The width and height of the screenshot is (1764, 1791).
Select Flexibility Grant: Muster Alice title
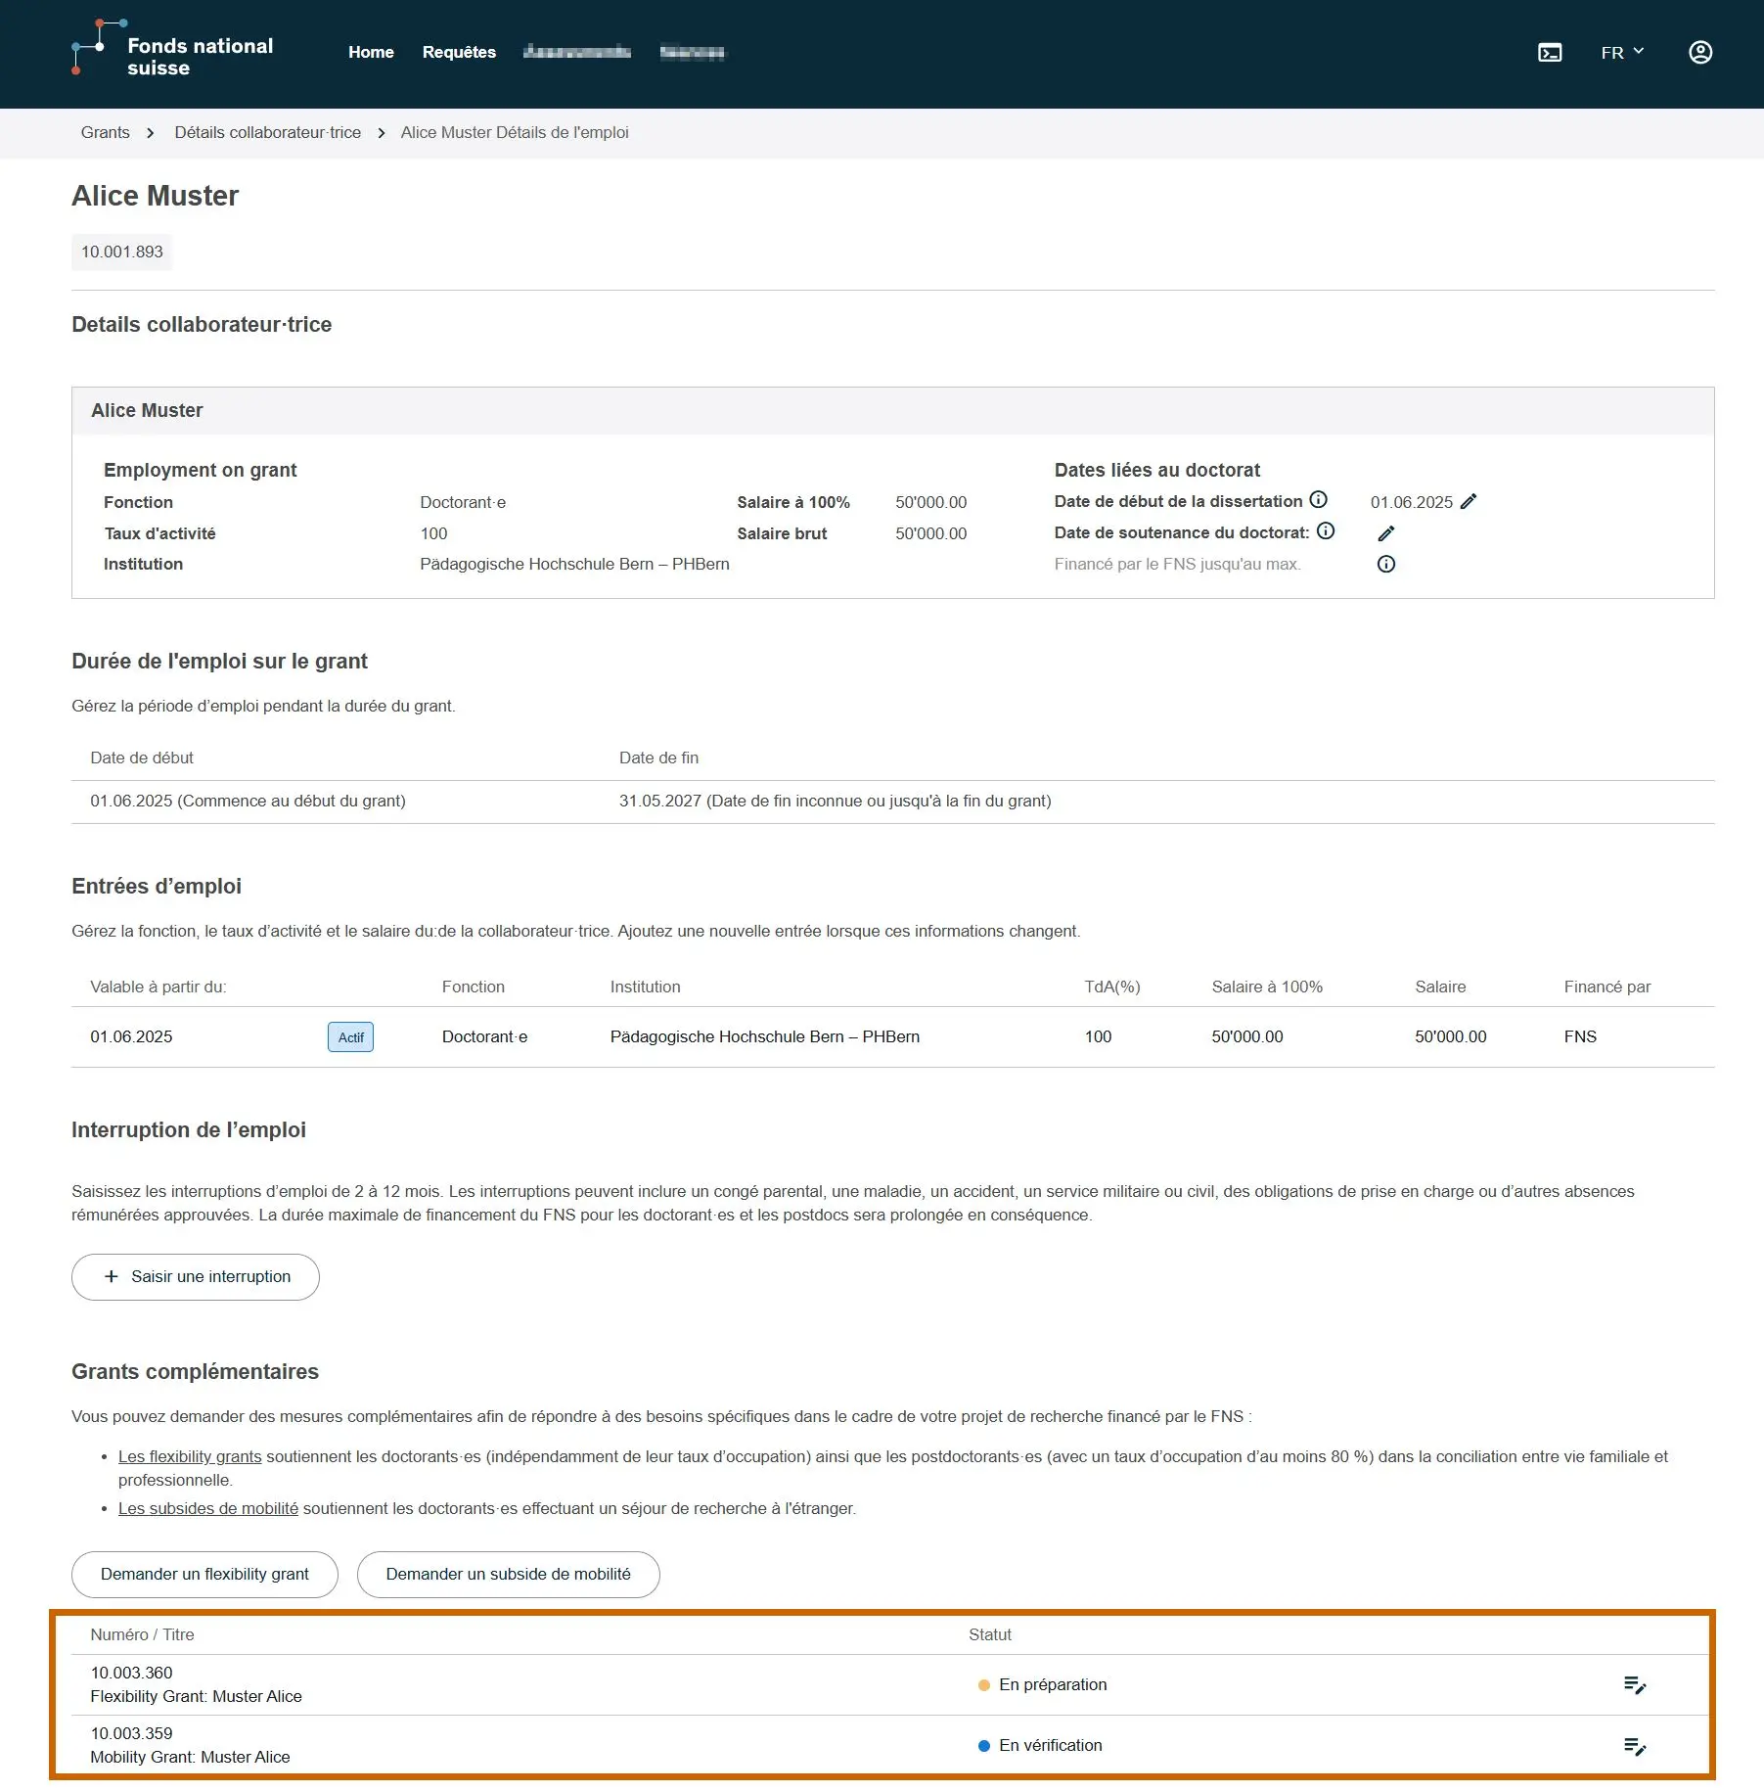click(196, 1697)
